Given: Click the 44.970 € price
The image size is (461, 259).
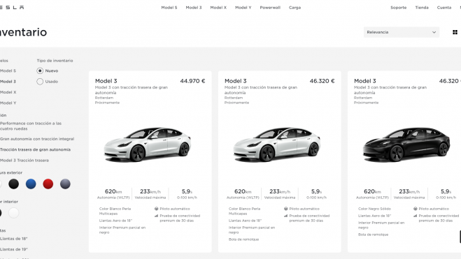Looking at the screenshot, I should [192, 81].
